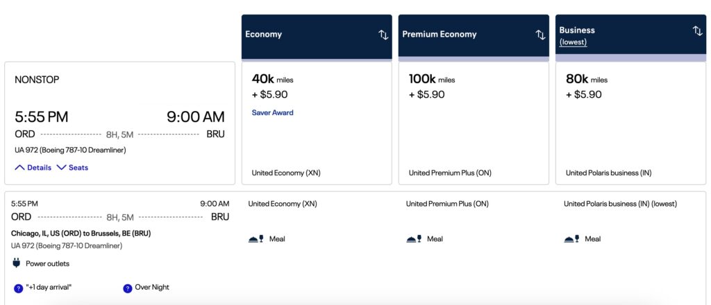
Task: Click the Power outlets plug icon
Action: tap(17, 263)
